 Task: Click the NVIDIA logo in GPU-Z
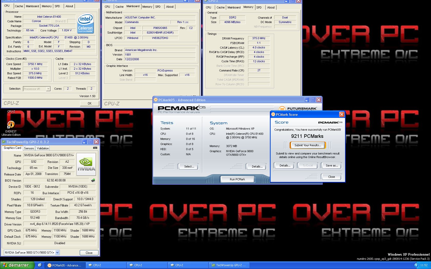(x=86, y=164)
